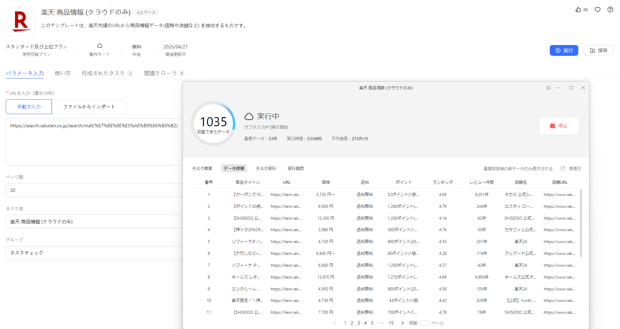Open the グループ dropdown タスクチェック

[94, 253]
